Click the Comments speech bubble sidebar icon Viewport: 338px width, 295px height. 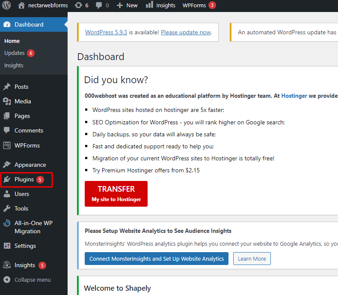(7, 130)
